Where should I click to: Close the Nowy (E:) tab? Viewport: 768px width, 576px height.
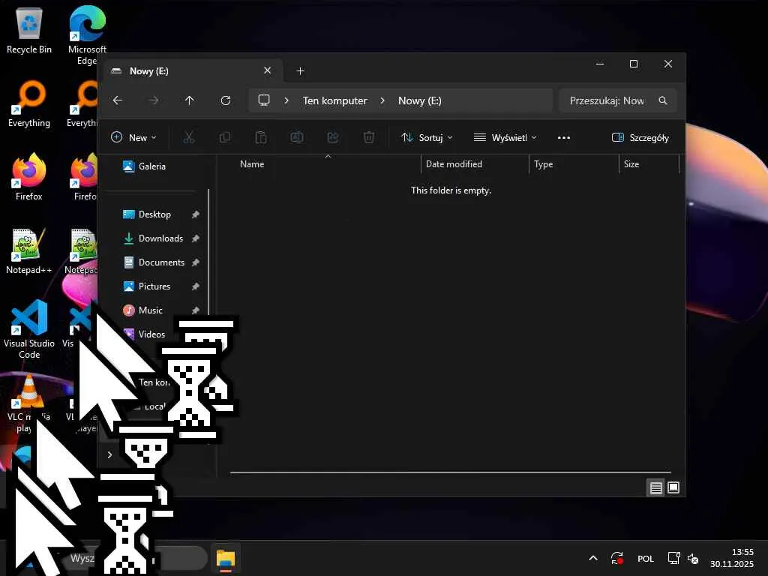(268, 70)
